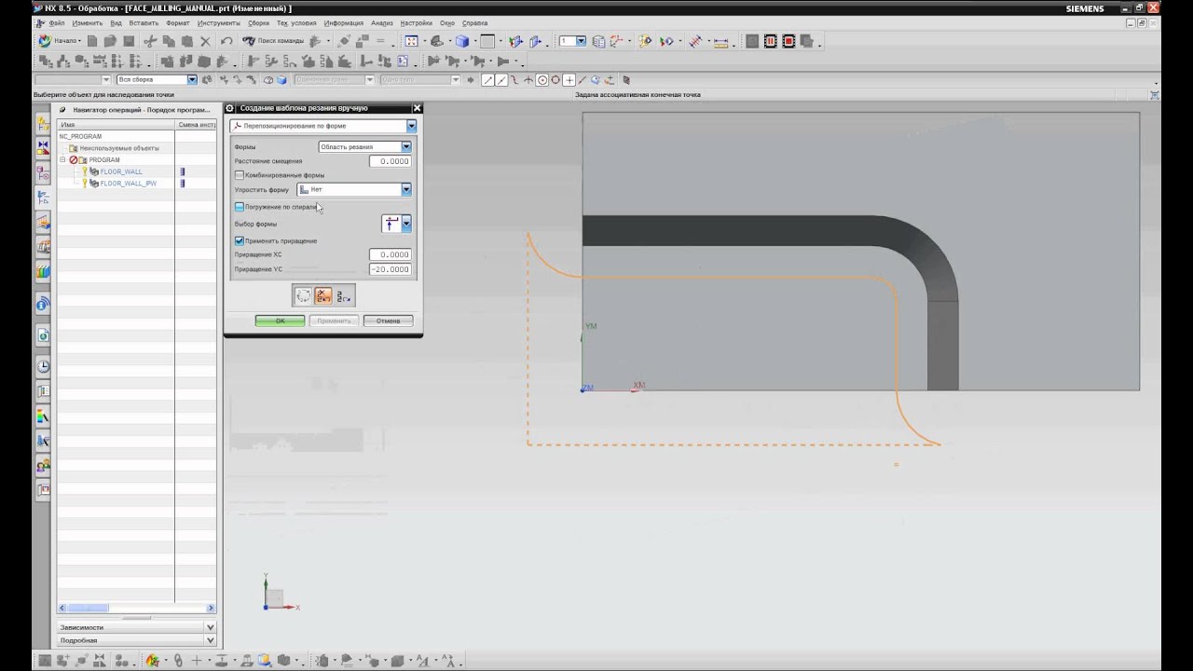Click the circular reorder icon in dialog
The height and width of the screenshot is (671, 1193).
pyautogui.click(x=303, y=296)
